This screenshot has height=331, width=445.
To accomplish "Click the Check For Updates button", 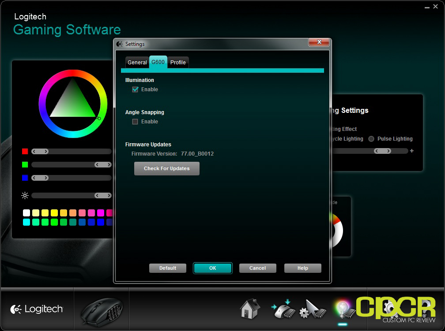I will tap(167, 169).
